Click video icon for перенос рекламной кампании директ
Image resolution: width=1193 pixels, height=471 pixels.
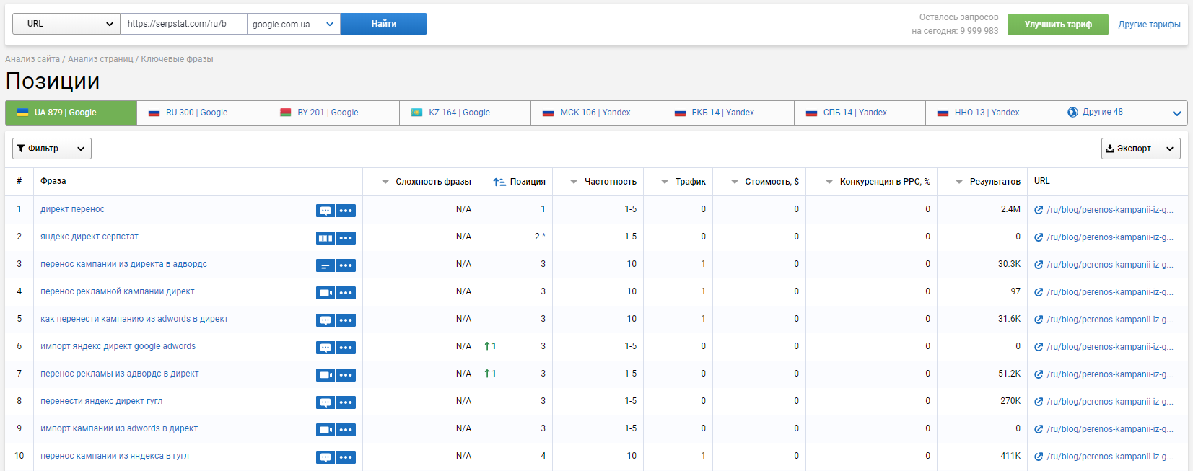[325, 293]
